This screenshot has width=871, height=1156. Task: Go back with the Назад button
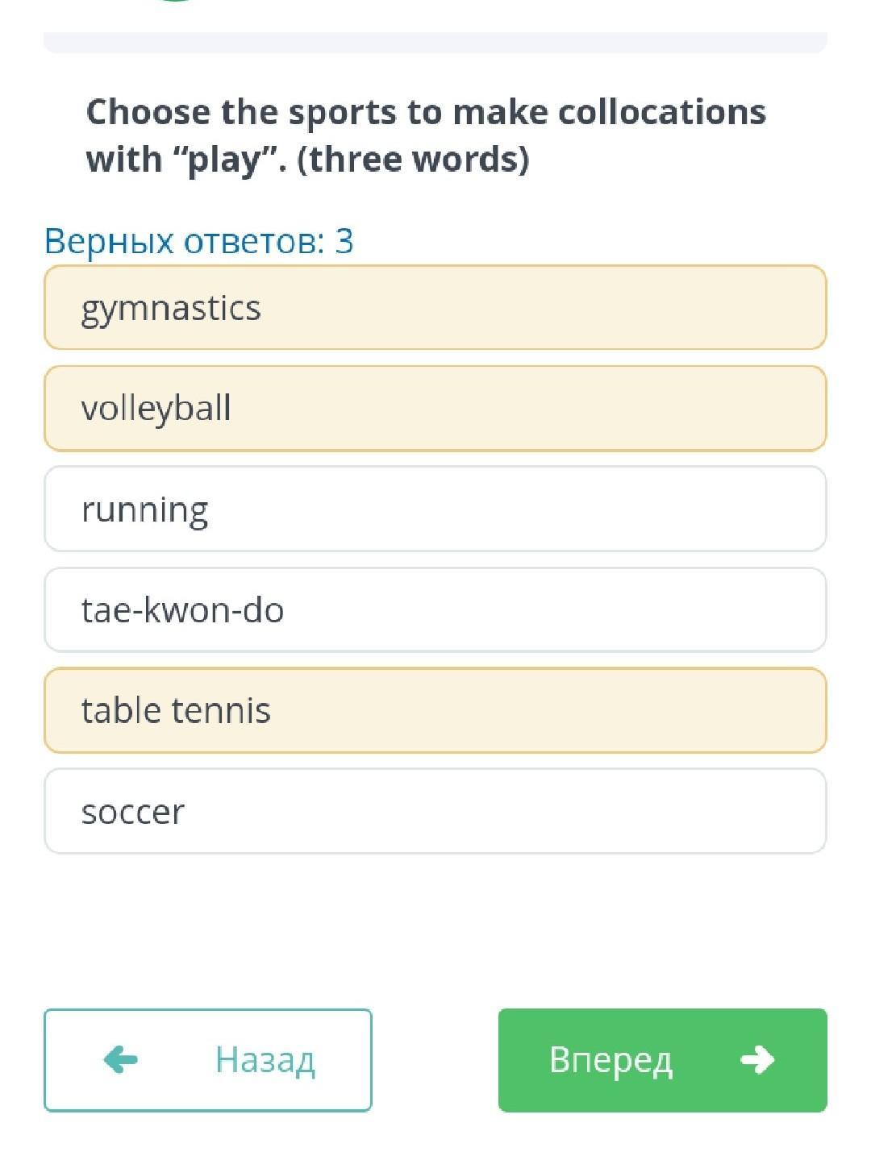coord(208,1059)
